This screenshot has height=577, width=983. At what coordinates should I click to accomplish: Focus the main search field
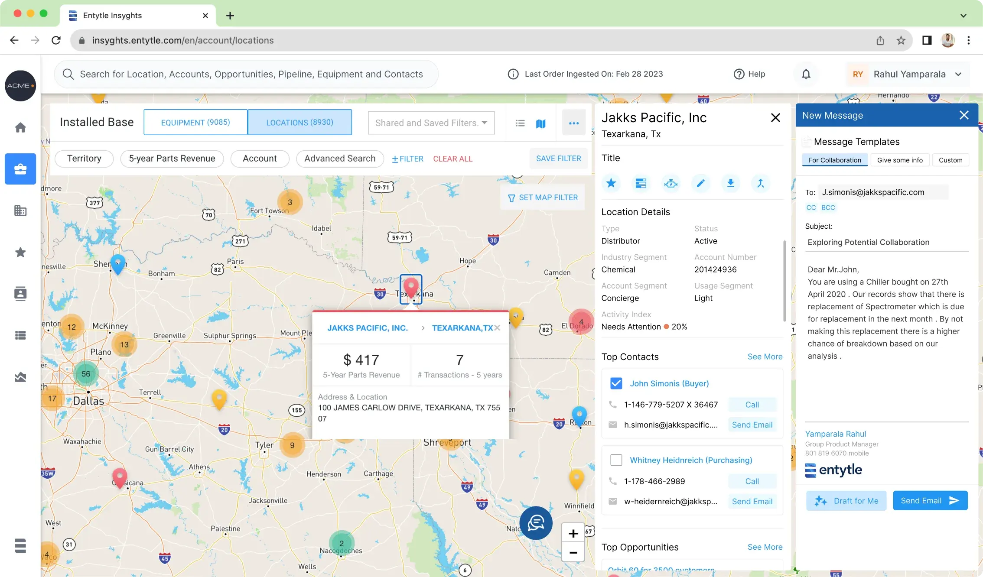(x=246, y=74)
